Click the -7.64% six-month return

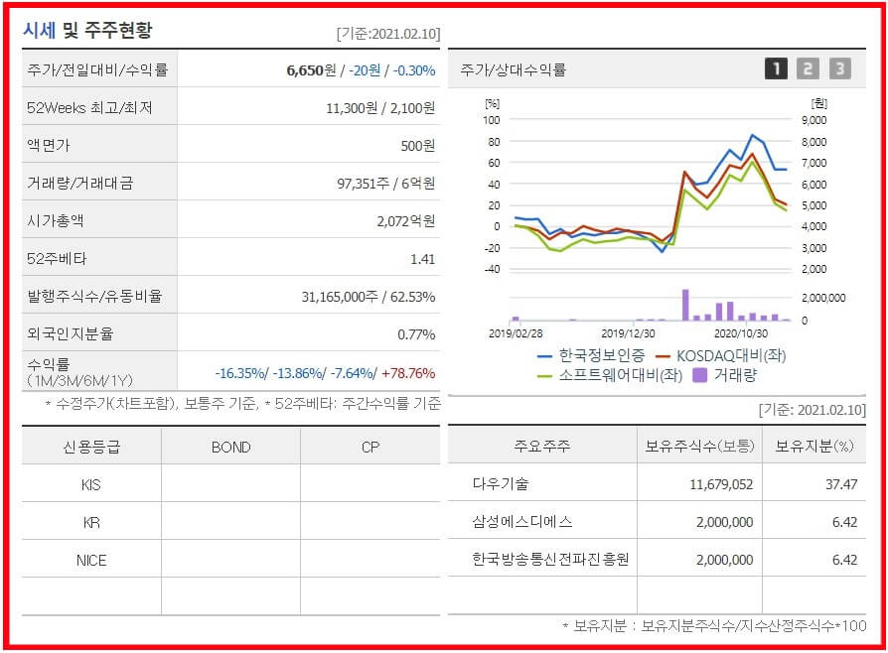coord(353,373)
